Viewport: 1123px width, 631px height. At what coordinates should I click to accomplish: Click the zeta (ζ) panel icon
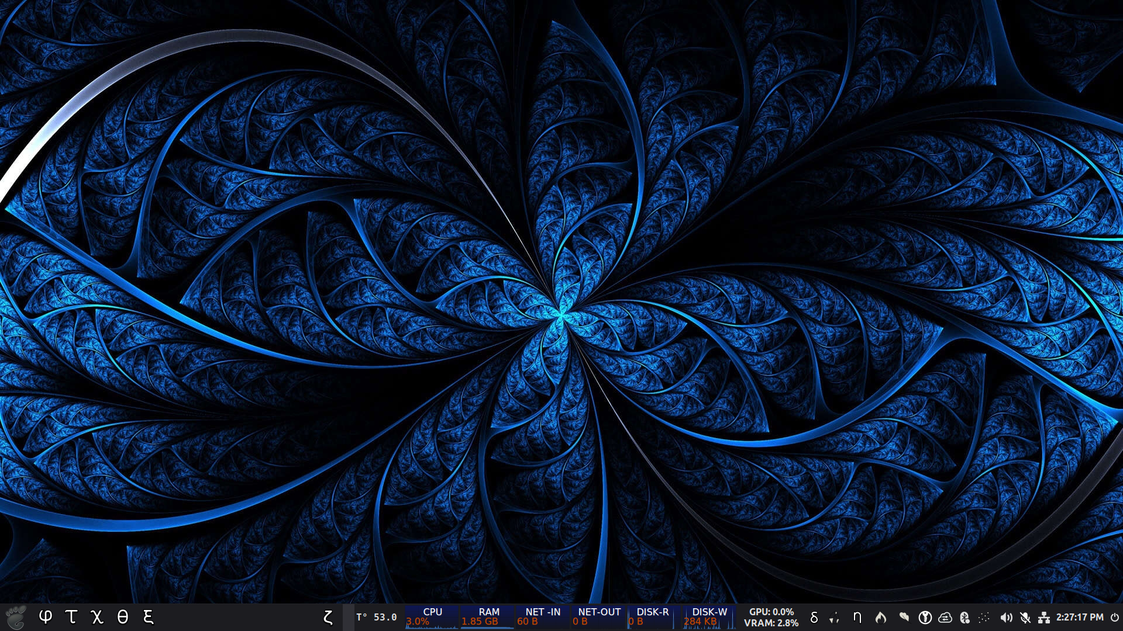[328, 617]
